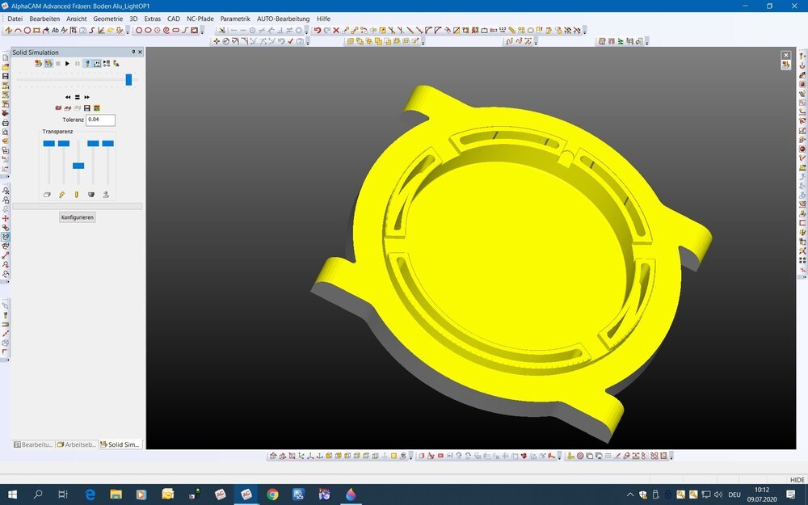
Task: Select the Circle drawing tool in the toolbar
Action: 27,30
